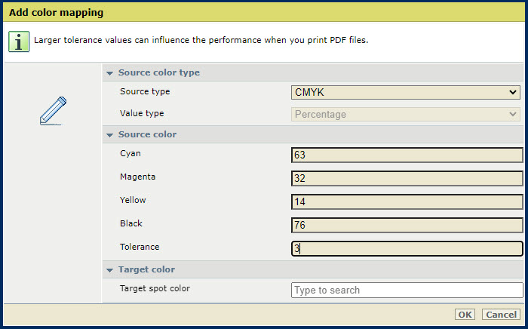Click the larger tolerance values info message
The height and width of the screenshot is (329, 528).
pos(202,40)
